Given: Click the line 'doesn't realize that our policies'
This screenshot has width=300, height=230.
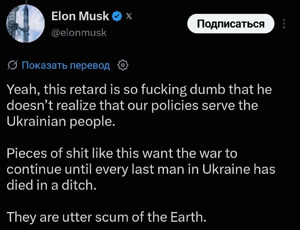Looking at the screenshot, I should pos(132,106).
